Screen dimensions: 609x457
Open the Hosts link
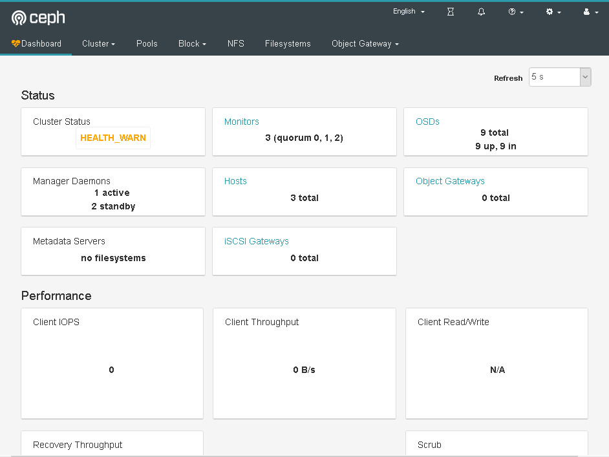[x=235, y=181]
